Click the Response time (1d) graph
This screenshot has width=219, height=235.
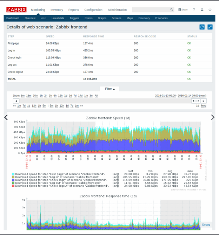[x=114, y=215]
